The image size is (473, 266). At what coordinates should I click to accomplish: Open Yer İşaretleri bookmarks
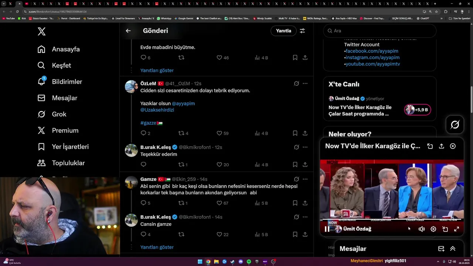pos(63,147)
